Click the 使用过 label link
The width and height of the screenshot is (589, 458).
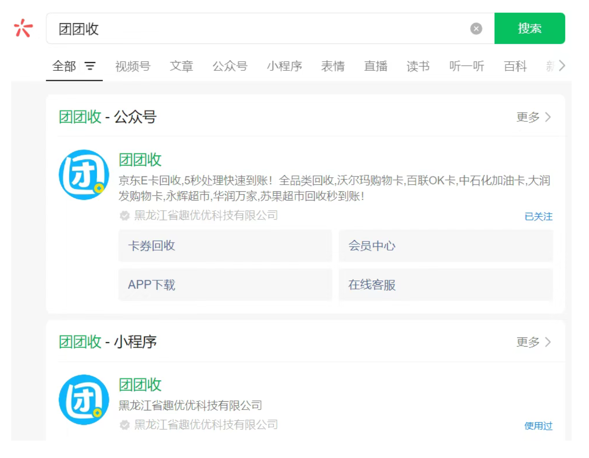[x=538, y=426]
